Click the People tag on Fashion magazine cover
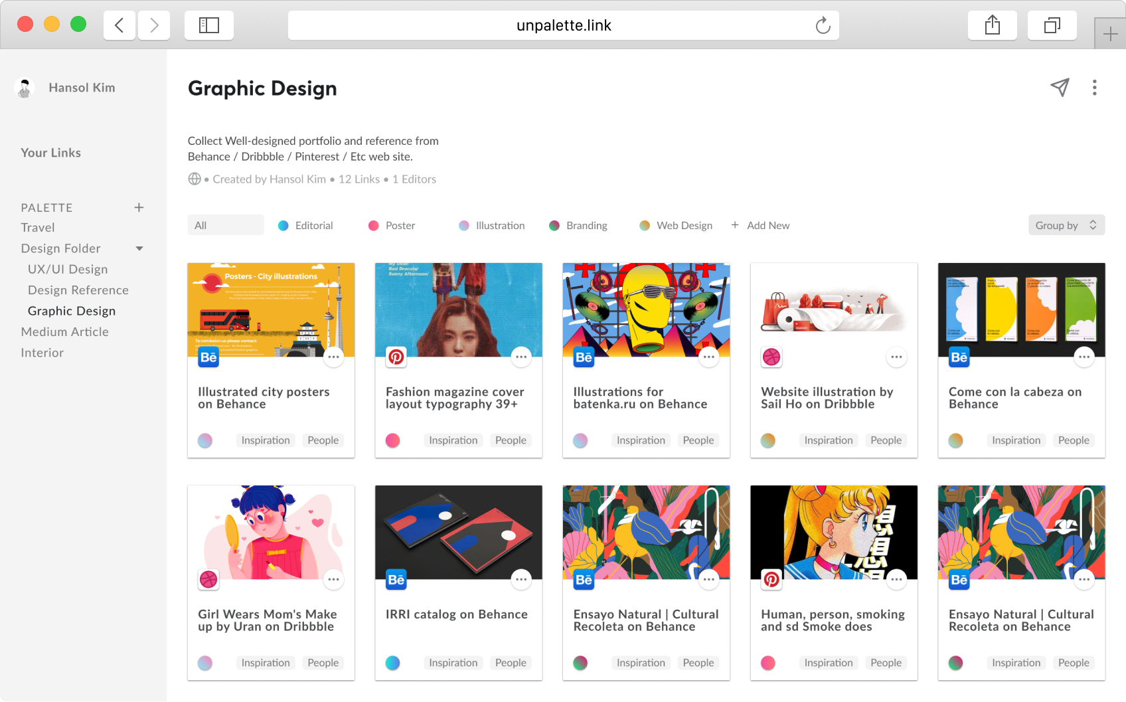Screen dimensions: 1126x702 tap(511, 440)
